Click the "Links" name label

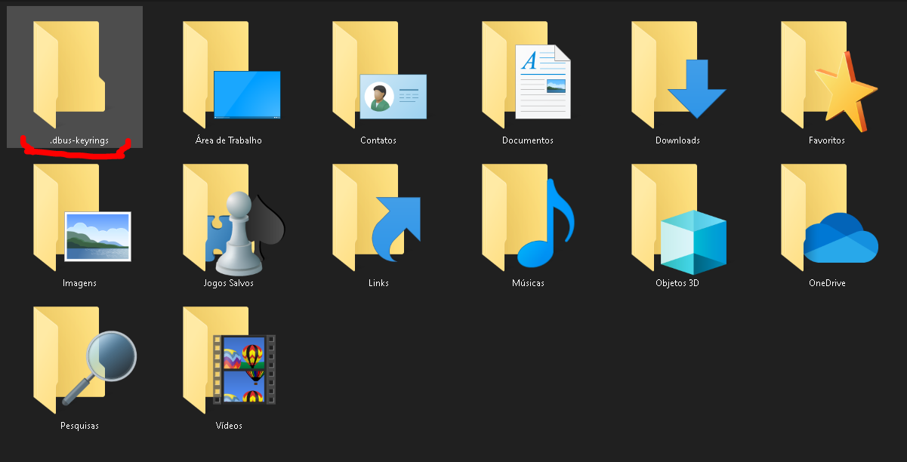click(378, 283)
